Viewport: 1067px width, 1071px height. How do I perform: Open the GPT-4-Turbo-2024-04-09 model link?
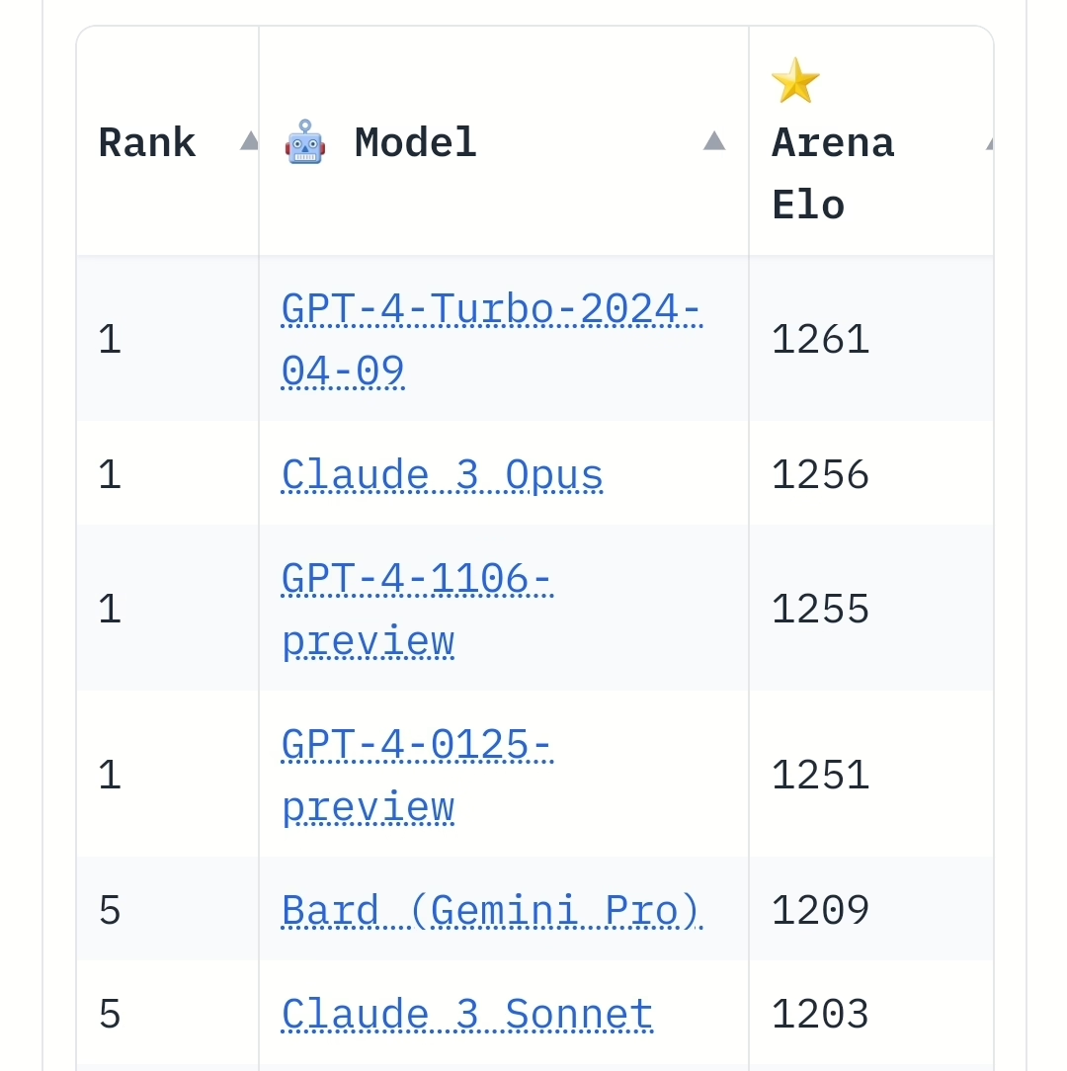pyautogui.click(x=491, y=309)
